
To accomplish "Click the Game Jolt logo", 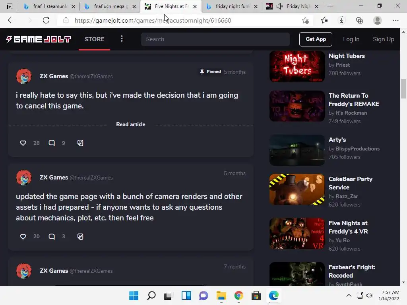I will point(39,39).
